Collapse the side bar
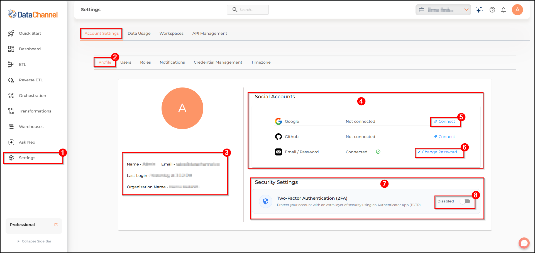The width and height of the screenshot is (535, 253). click(34, 241)
